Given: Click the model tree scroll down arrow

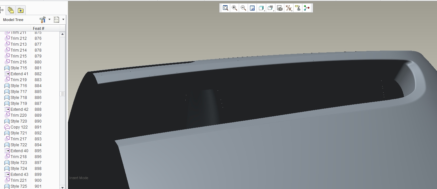Looking at the screenshot, I should coord(63,187).
